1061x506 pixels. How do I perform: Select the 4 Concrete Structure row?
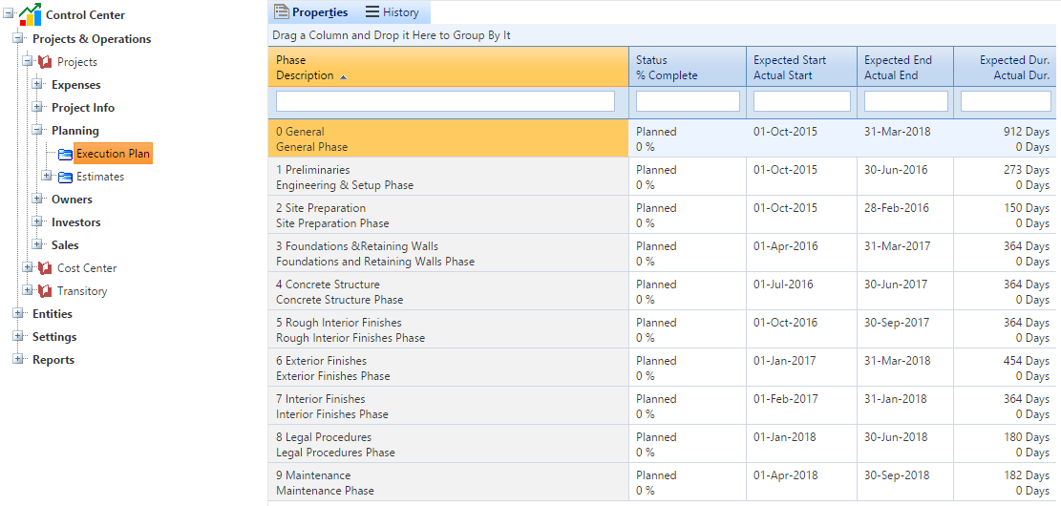[664, 291]
